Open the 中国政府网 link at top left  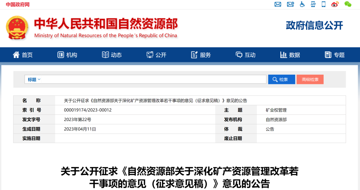(18, 4)
